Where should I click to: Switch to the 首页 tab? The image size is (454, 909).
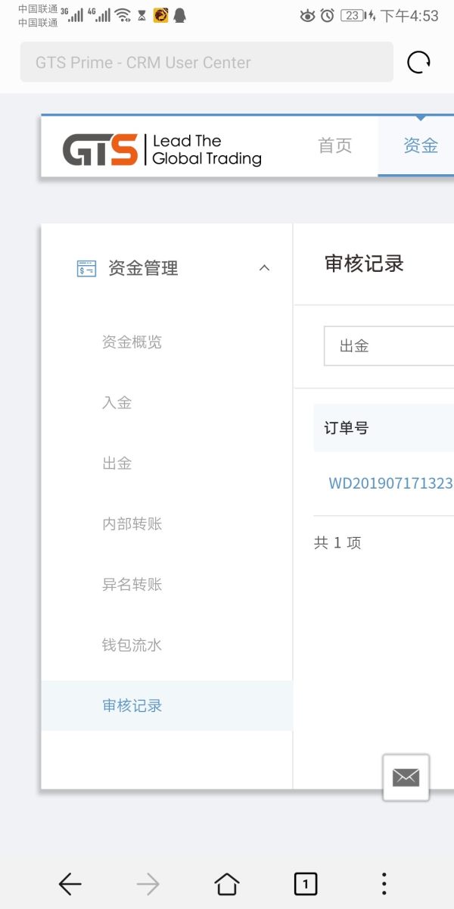334,146
